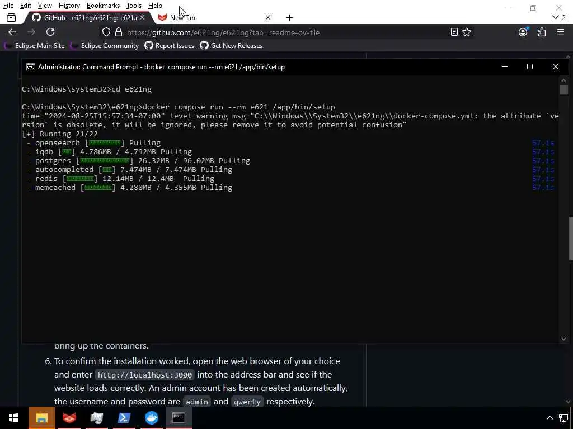Screen dimensions: 573x429
Task: Open the red fox browser taskbar icon
Action: pos(69,418)
